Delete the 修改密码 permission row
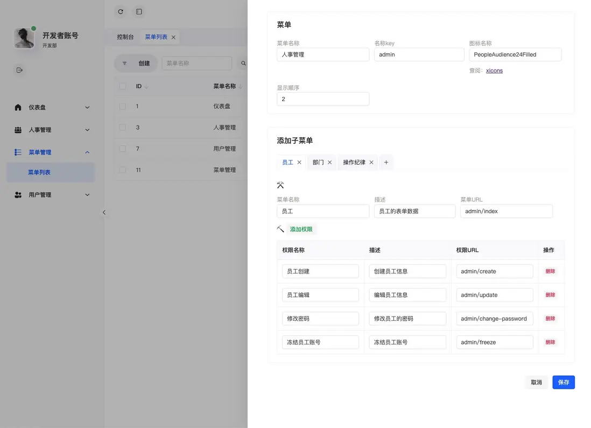This screenshot has height=428, width=591. 550,319
